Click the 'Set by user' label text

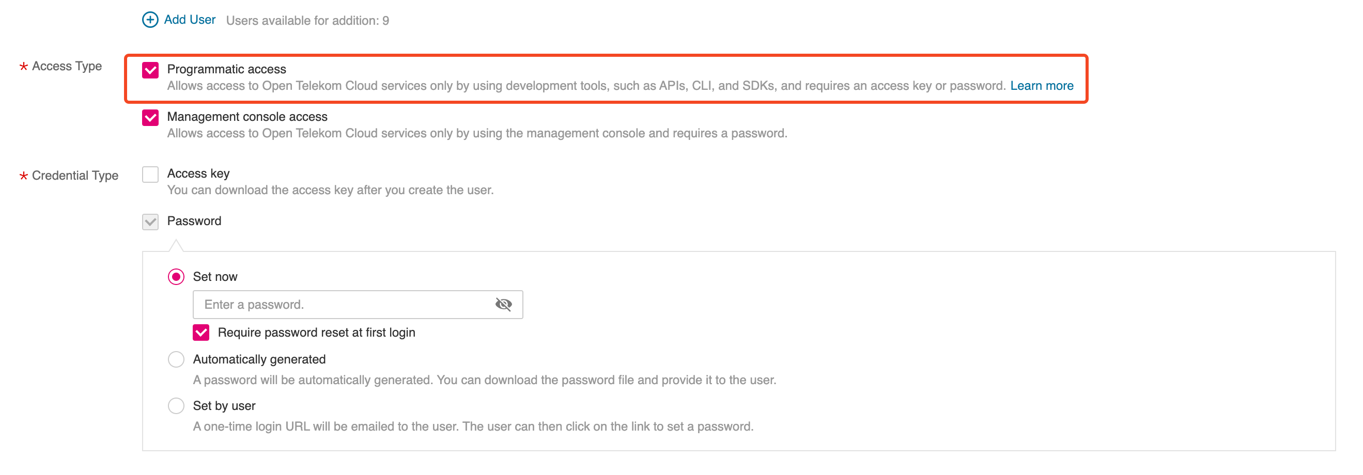click(224, 406)
